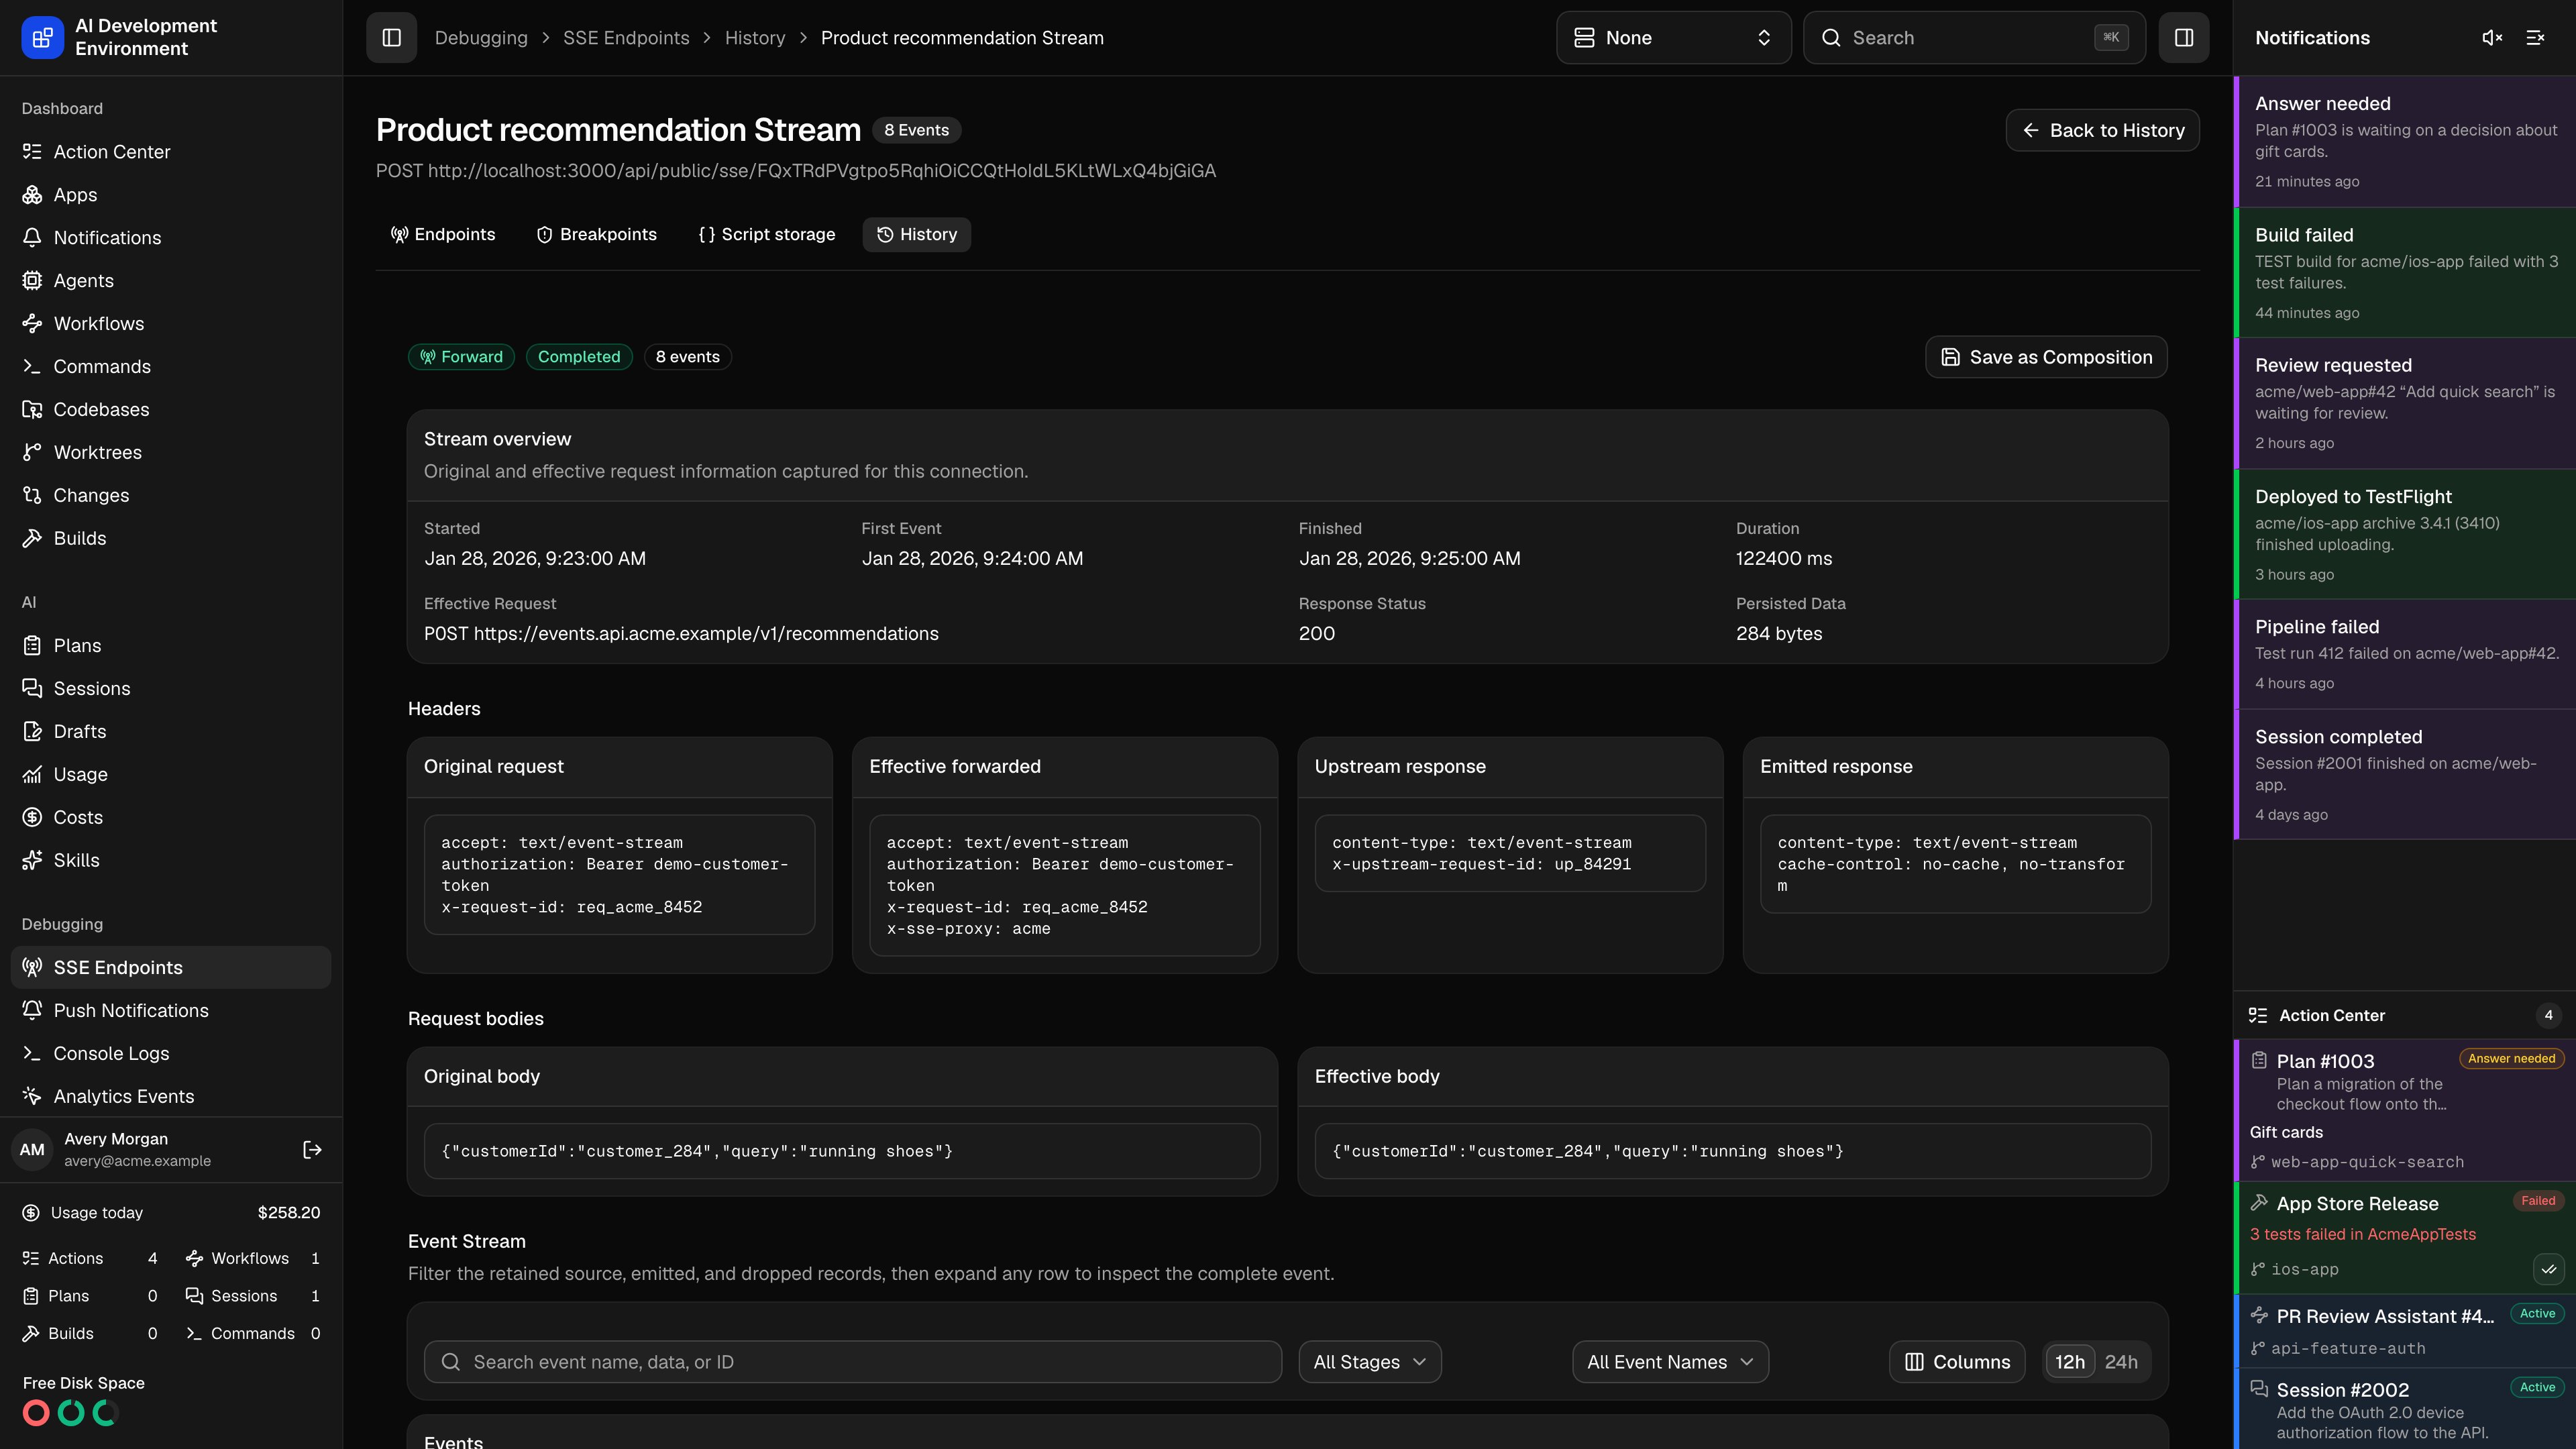Toggle the right panel icon
This screenshot has width=2576, height=1449.
pos(2184,38)
